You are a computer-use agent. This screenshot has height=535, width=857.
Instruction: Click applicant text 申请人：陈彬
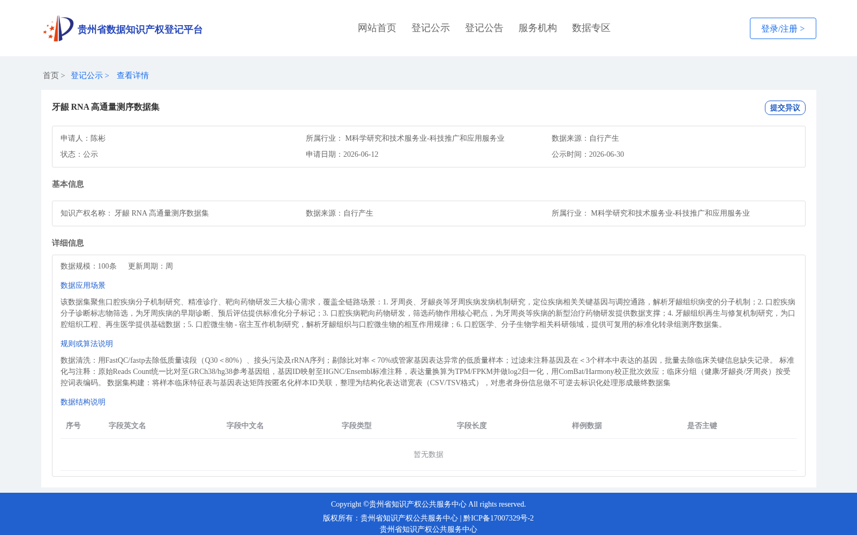(x=83, y=138)
